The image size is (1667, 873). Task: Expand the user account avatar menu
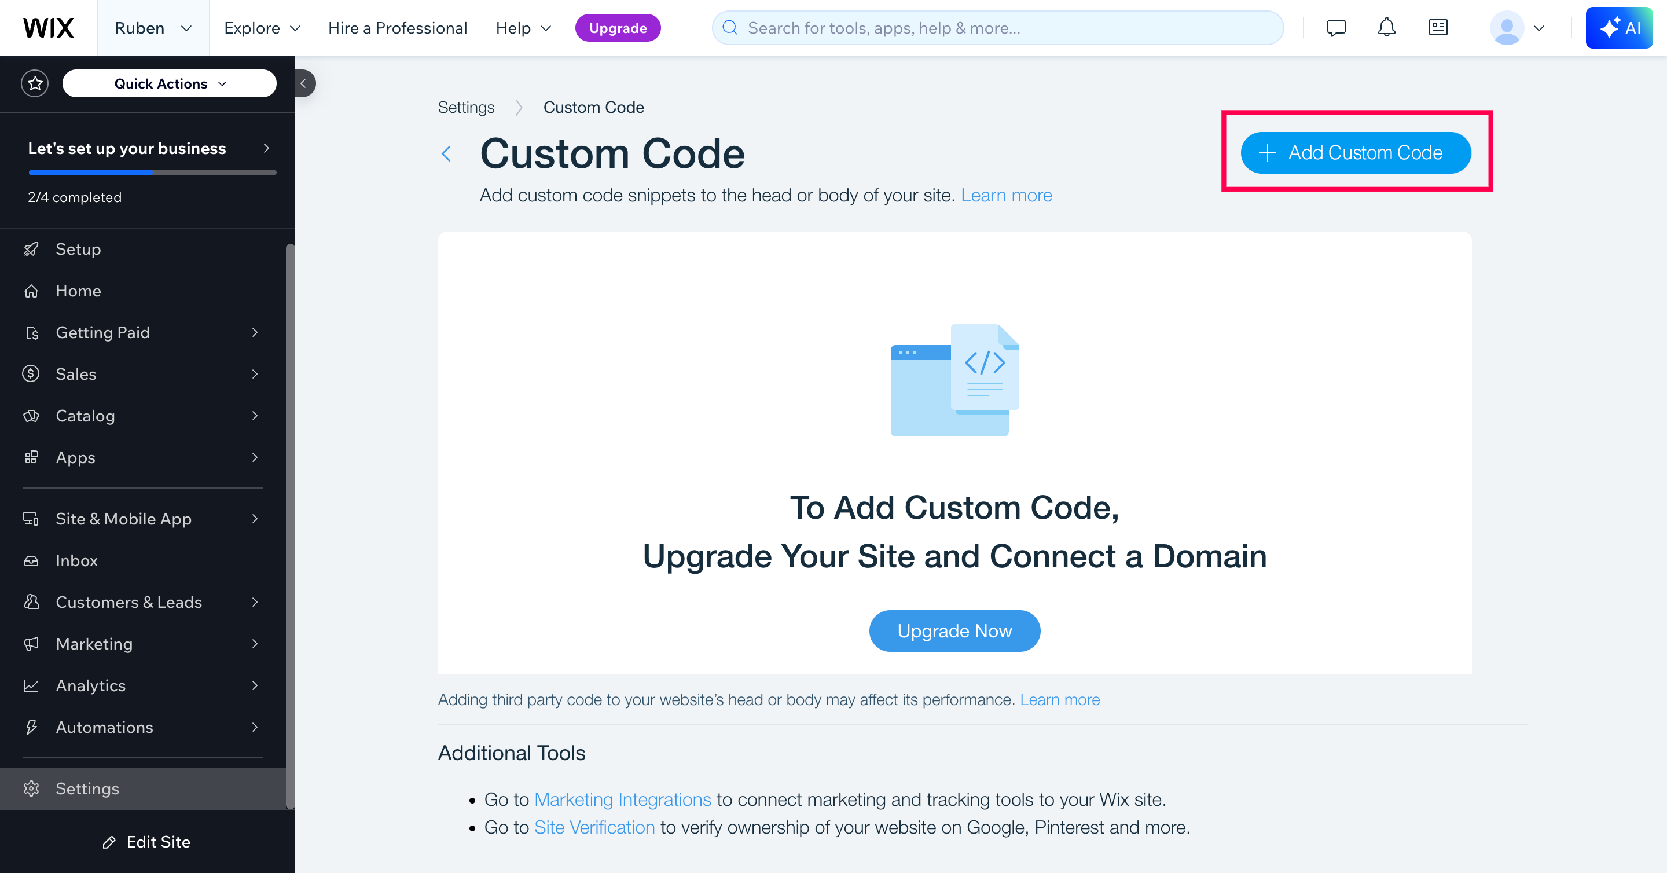(x=1518, y=28)
